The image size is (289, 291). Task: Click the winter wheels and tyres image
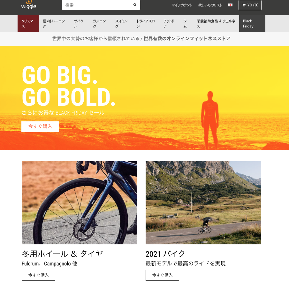coord(80,203)
